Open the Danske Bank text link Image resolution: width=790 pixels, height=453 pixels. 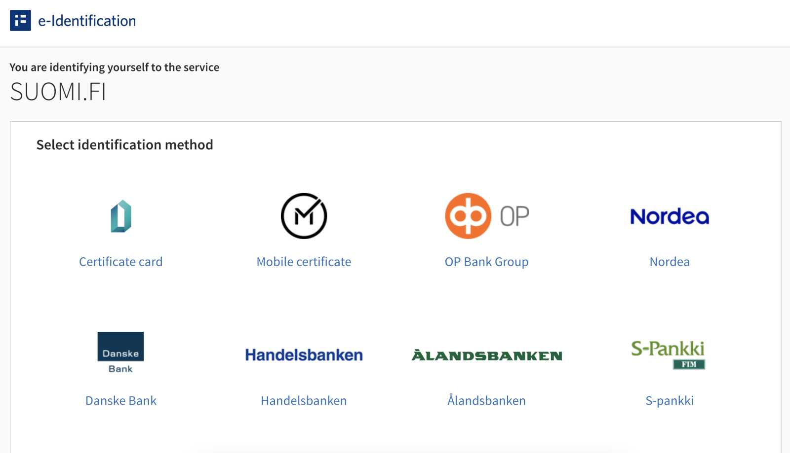[x=121, y=401]
